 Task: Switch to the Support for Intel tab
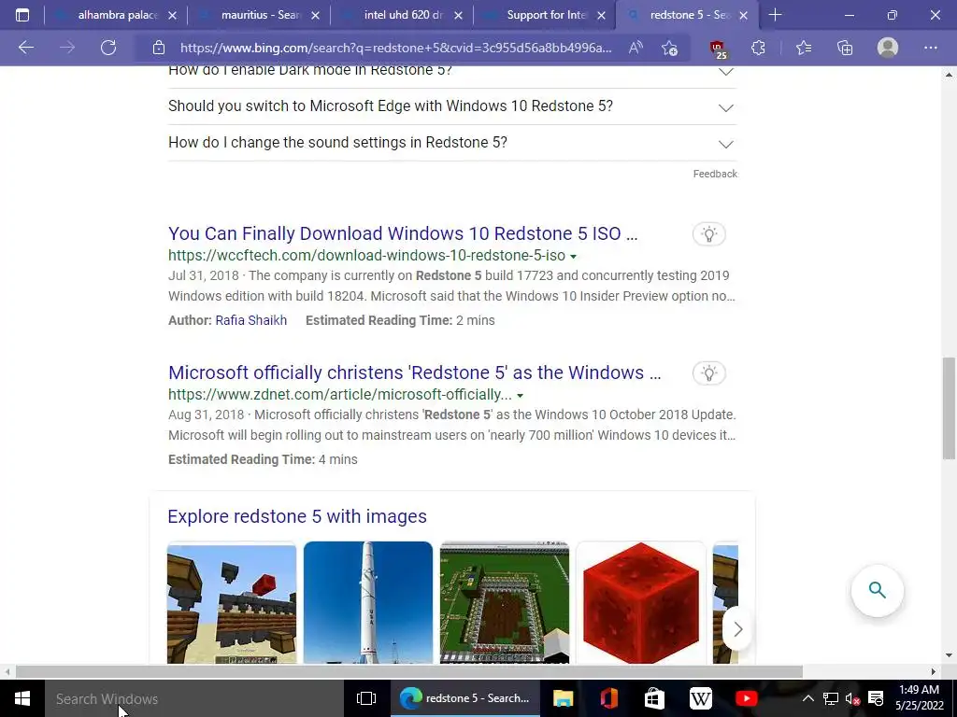545,15
